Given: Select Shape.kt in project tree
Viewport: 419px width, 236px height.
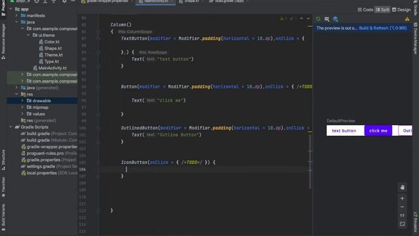Looking at the screenshot, I should point(53,48).
